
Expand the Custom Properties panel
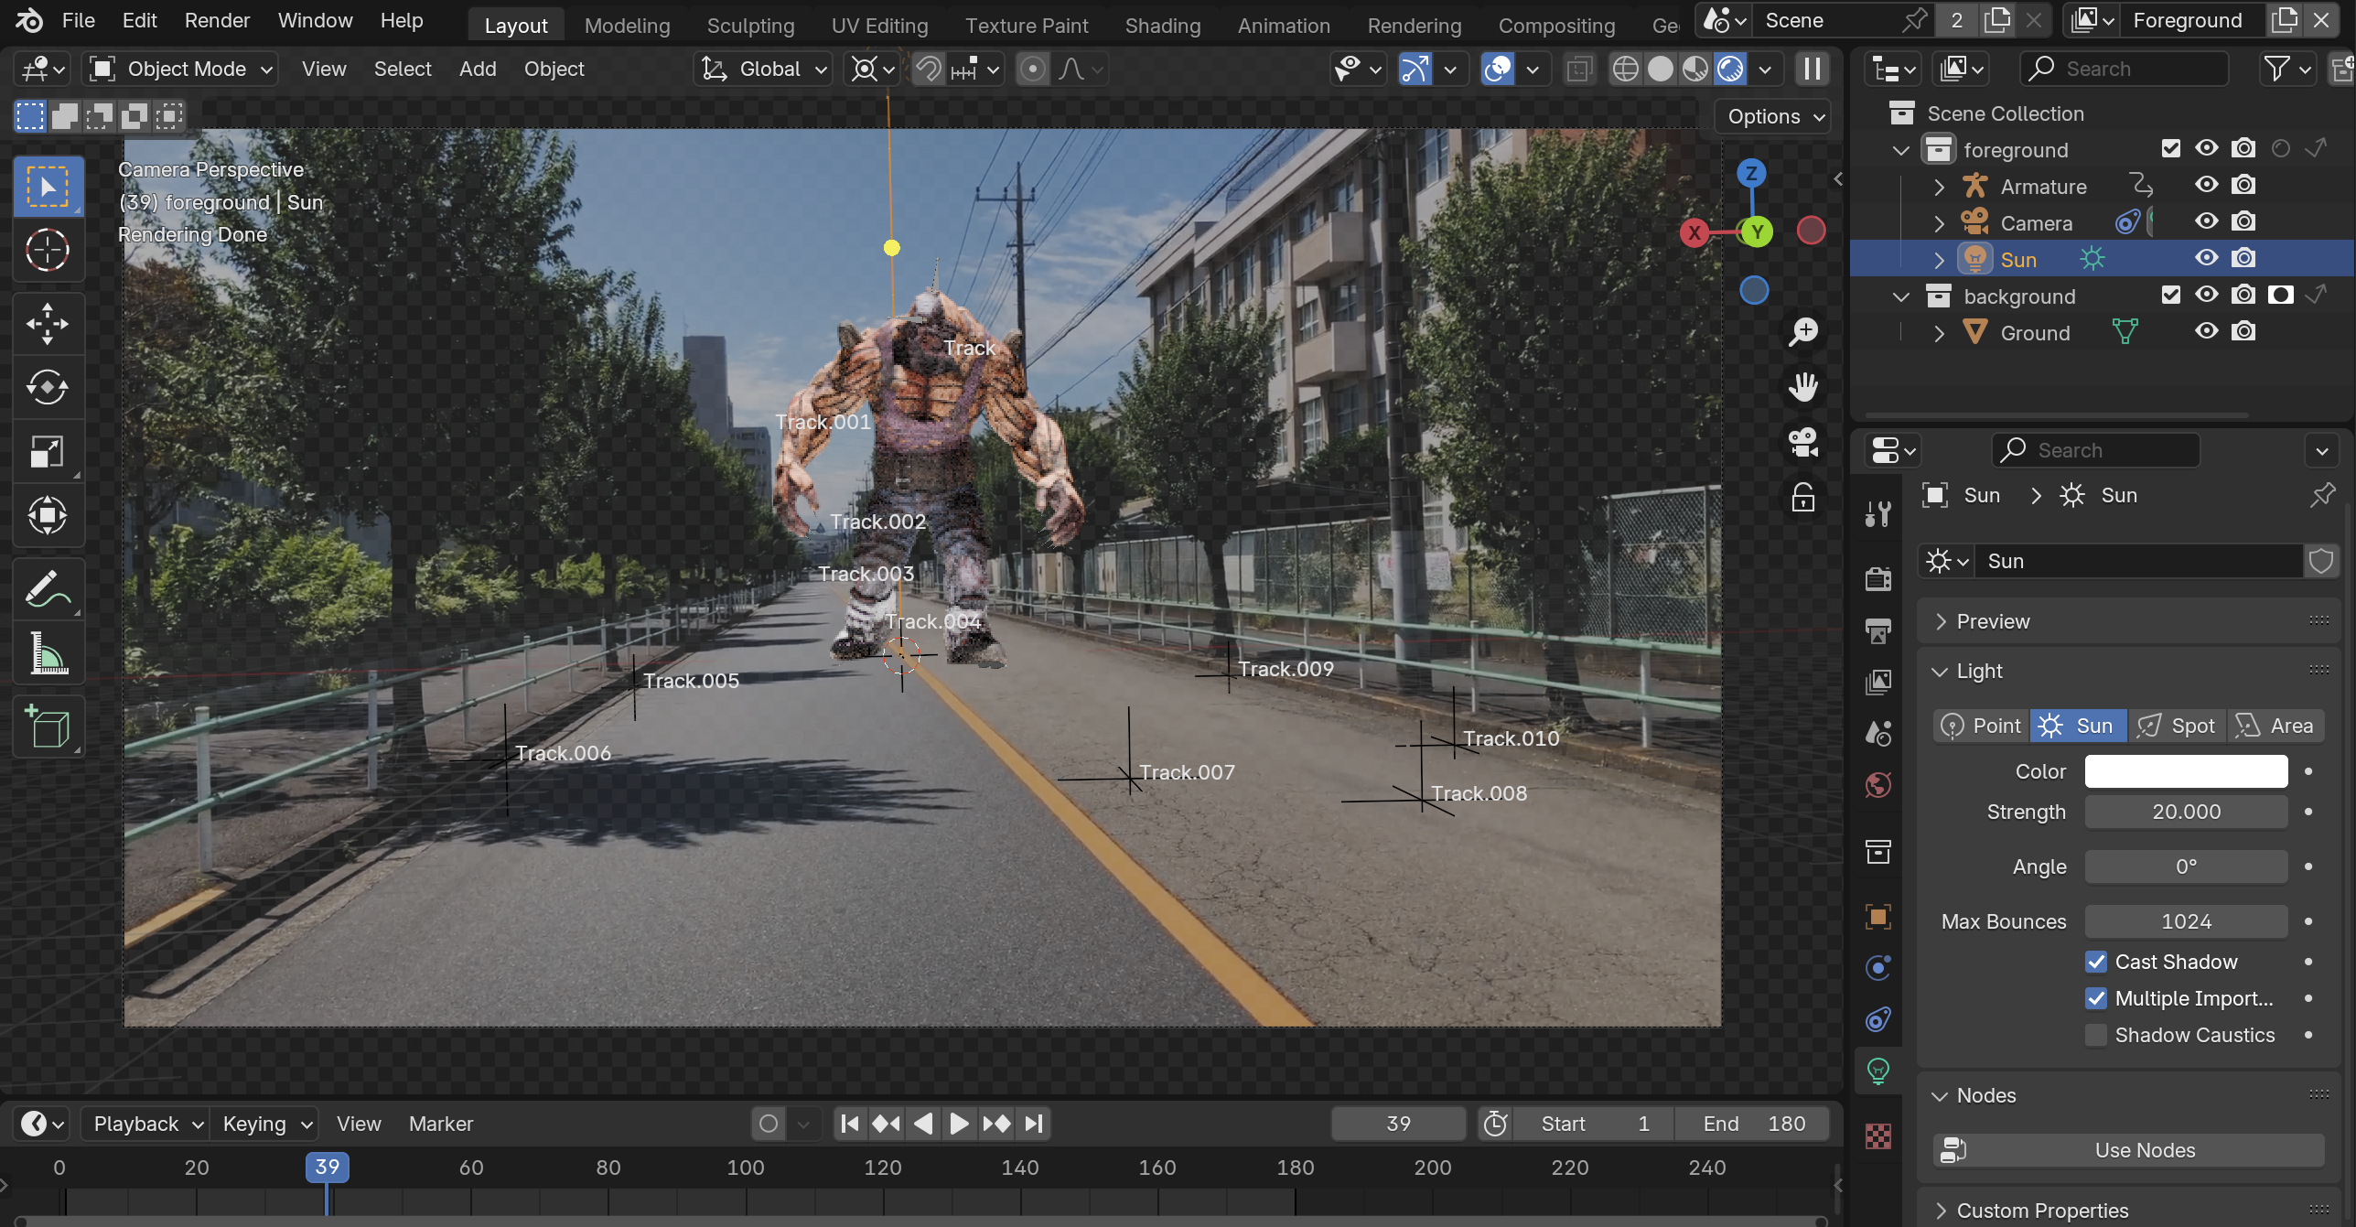coord(2042,1210)
